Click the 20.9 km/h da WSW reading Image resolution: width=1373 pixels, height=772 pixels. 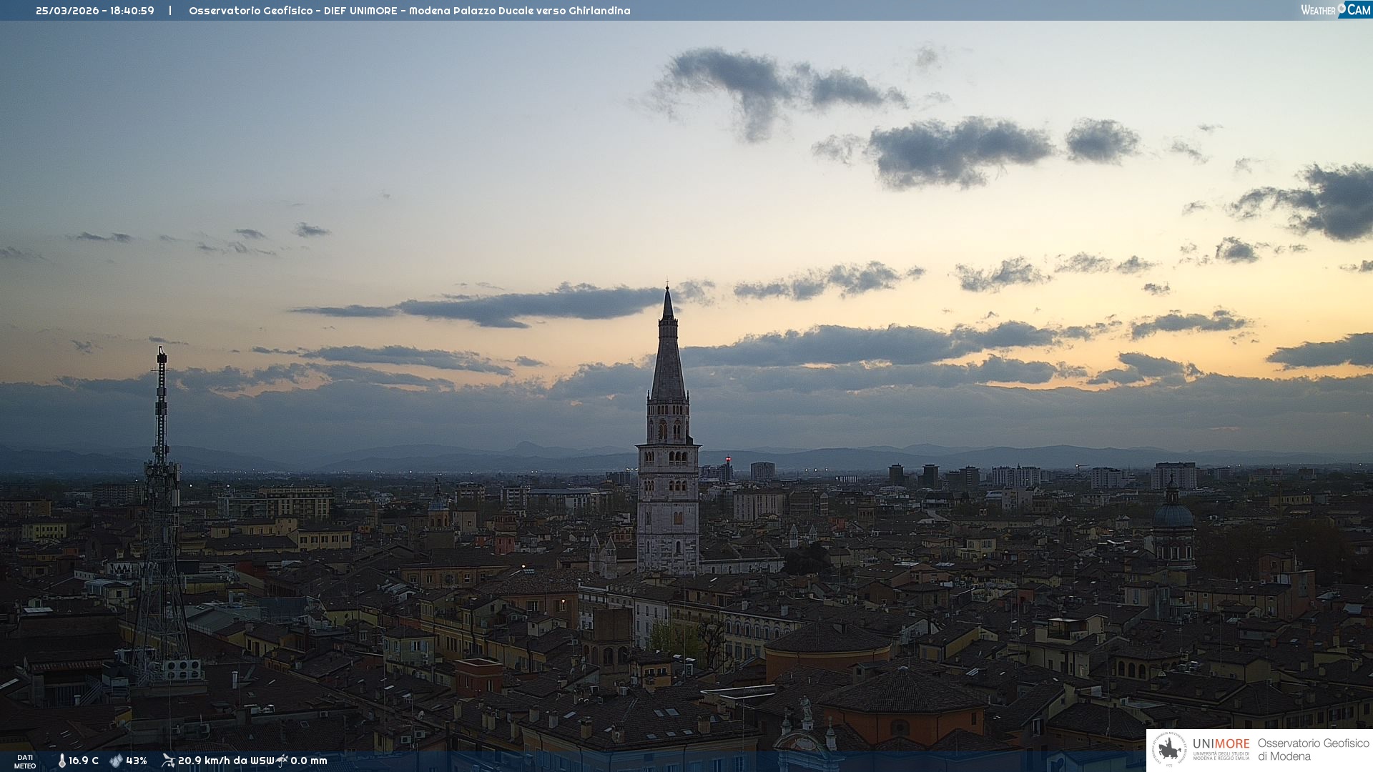pyautogui.click(x=225, y=761)
